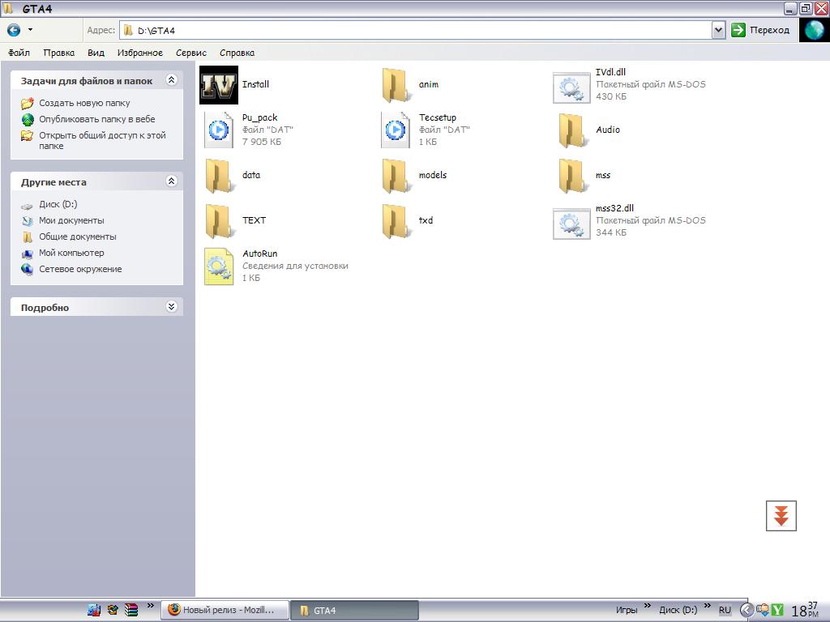Viewport: 830px width, 622px height.
Task: Open the Back button history dropdown arrow
Action: pyautogui.click(x=30, y=30)
